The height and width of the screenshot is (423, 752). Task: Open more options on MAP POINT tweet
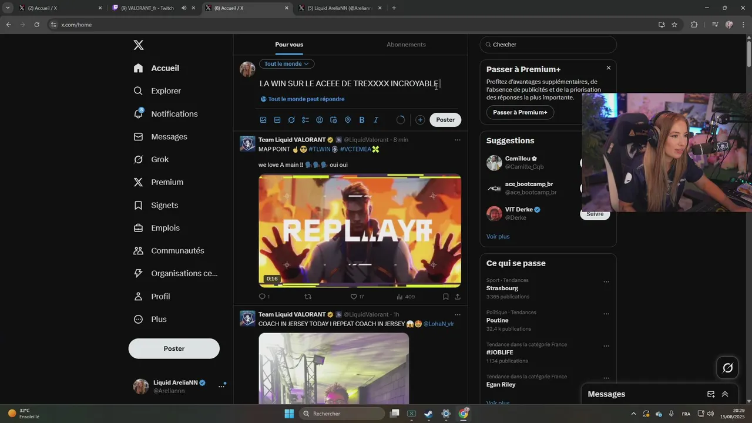click(x=458, y=140)
